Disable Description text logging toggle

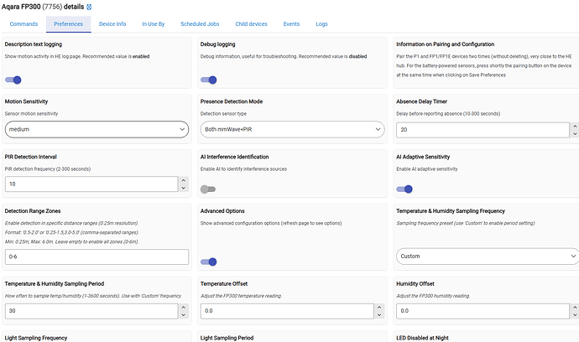click(13, 80)
